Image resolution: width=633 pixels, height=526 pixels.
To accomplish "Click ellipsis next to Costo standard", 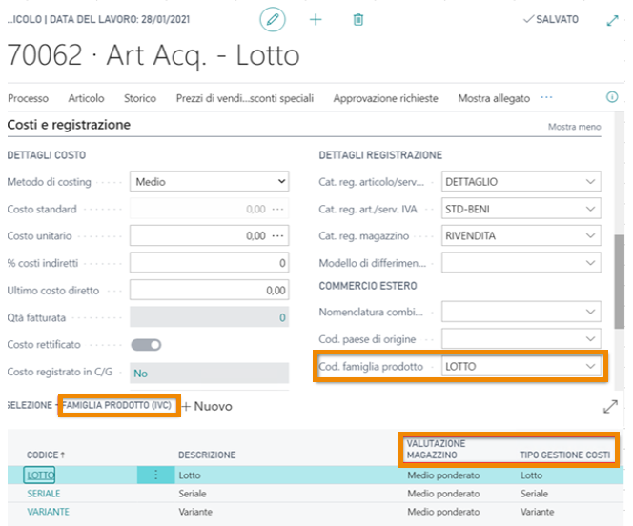I will pos(278,209).
